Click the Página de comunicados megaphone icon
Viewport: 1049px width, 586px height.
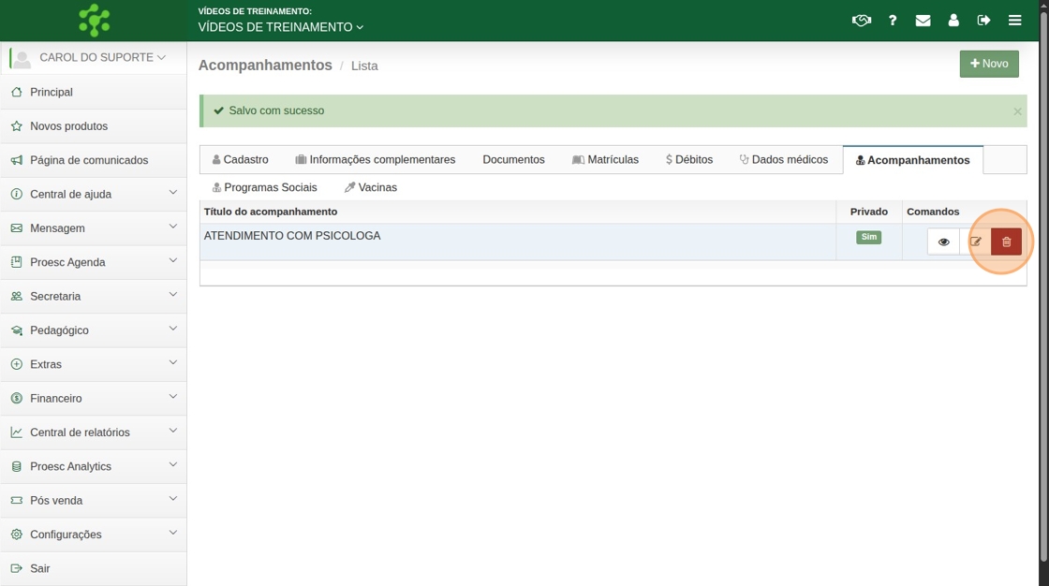pos(17,160)
